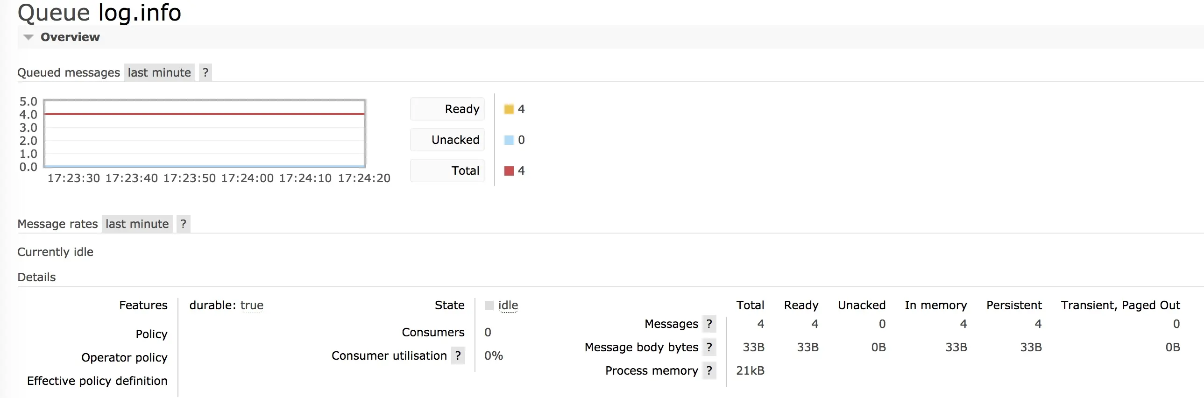The image size is (1204, 398).
Task: Click the grey idle state square
Action: pos(489,306)
